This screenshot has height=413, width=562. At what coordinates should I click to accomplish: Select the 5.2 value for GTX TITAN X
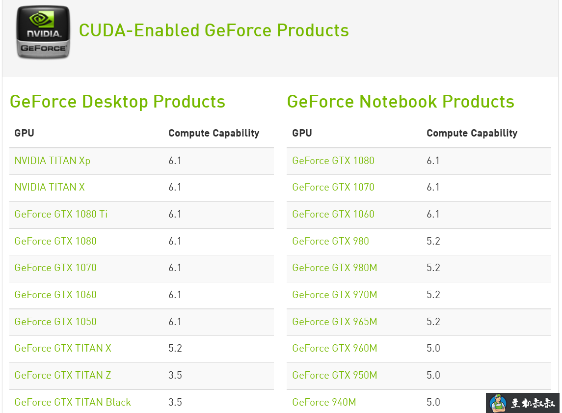(x=175, y=348)
